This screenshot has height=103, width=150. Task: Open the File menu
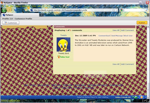click(2, 6)
